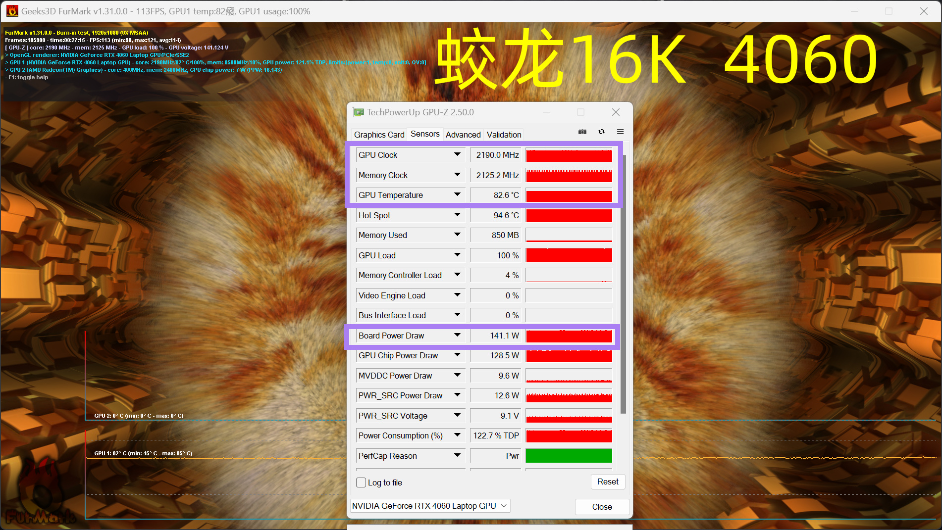The image size is (942, 530).
Task: Enable the Log to file checkbox
Action: 361,482
